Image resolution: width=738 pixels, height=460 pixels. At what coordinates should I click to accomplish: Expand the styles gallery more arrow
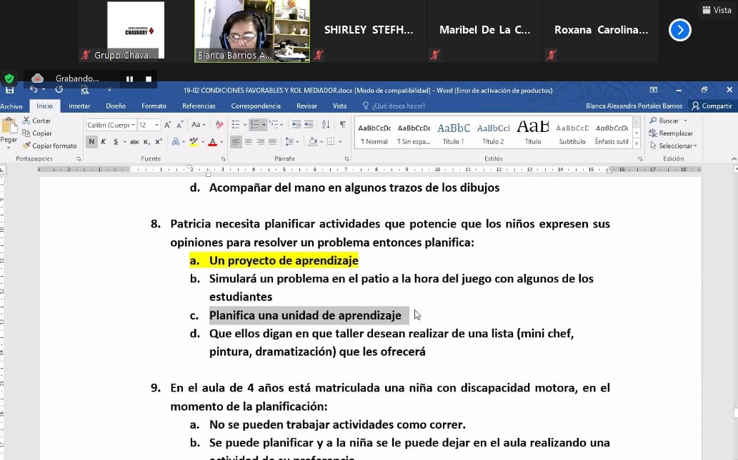pyautogui.click(x=637, y=144)
